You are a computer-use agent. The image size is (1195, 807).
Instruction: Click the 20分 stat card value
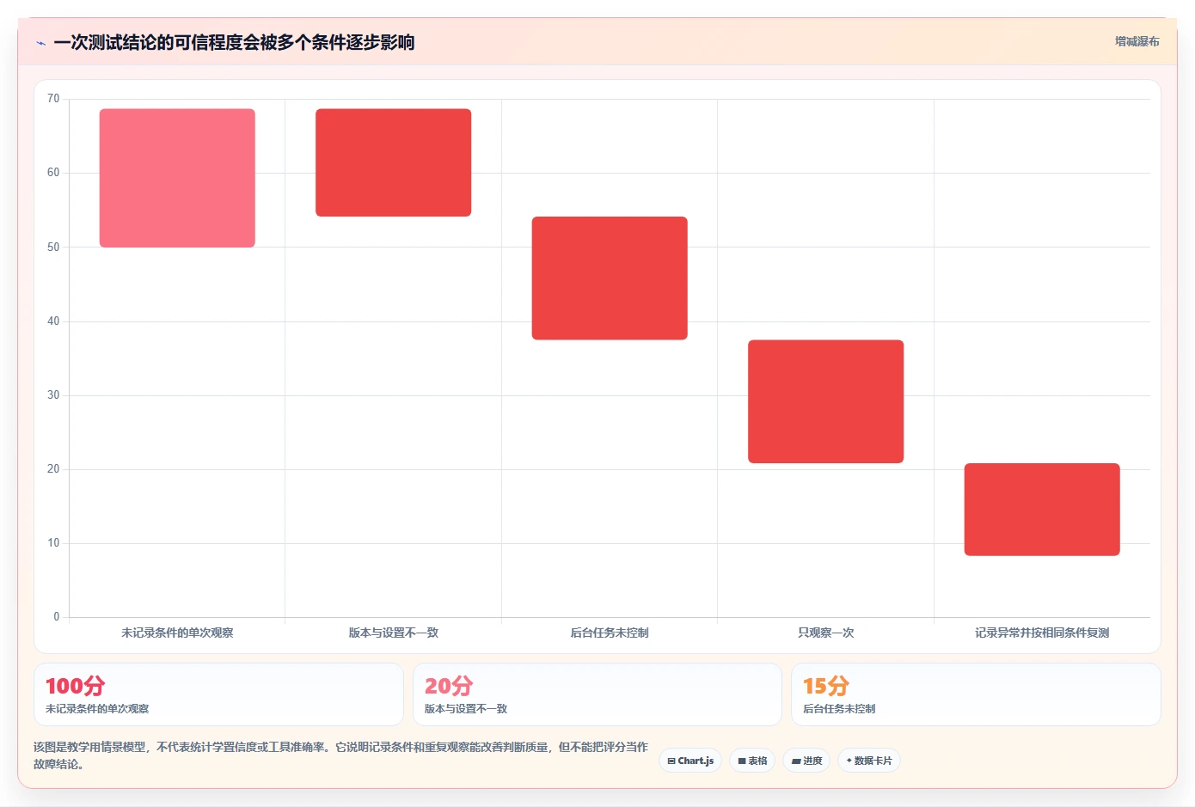point(449,686)
